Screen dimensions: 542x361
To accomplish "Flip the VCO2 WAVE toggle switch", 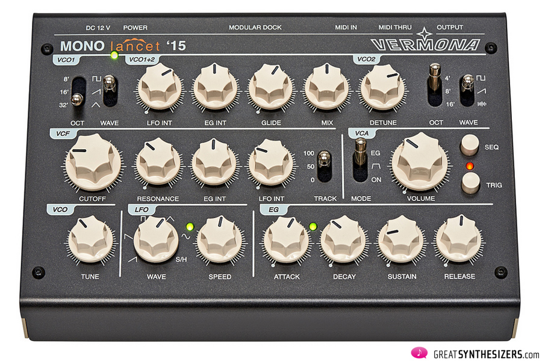I will pyautogui.click(x=467, y=90).
